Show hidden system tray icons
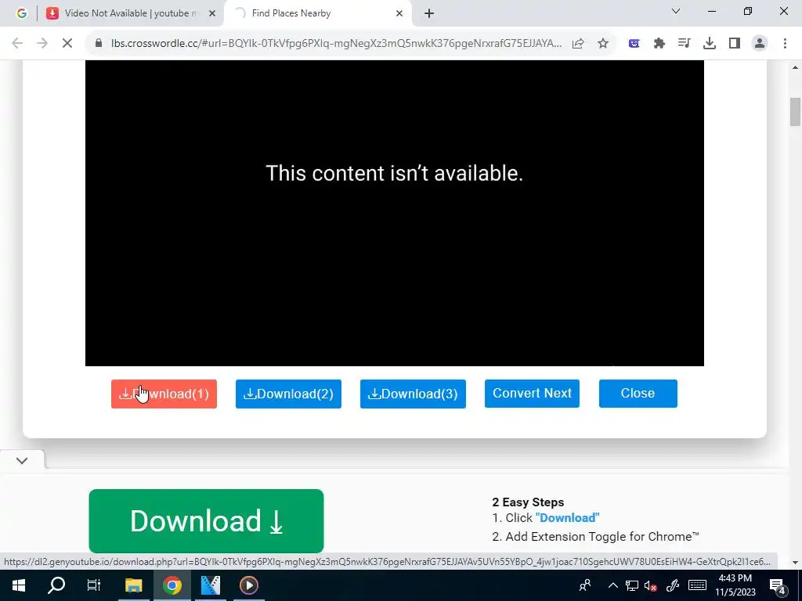 (x=612, y=585)
